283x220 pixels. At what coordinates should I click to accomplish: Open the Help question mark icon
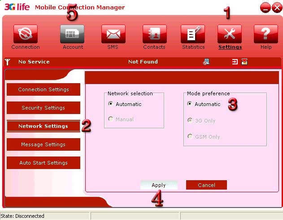tap(266, 34)
